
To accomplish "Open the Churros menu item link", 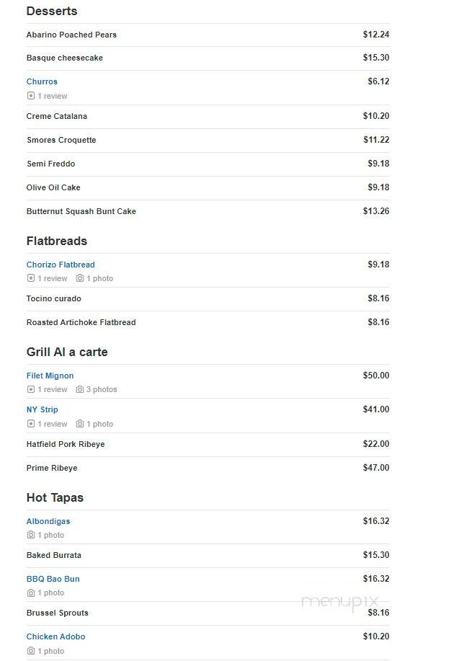I will point(42,81).
